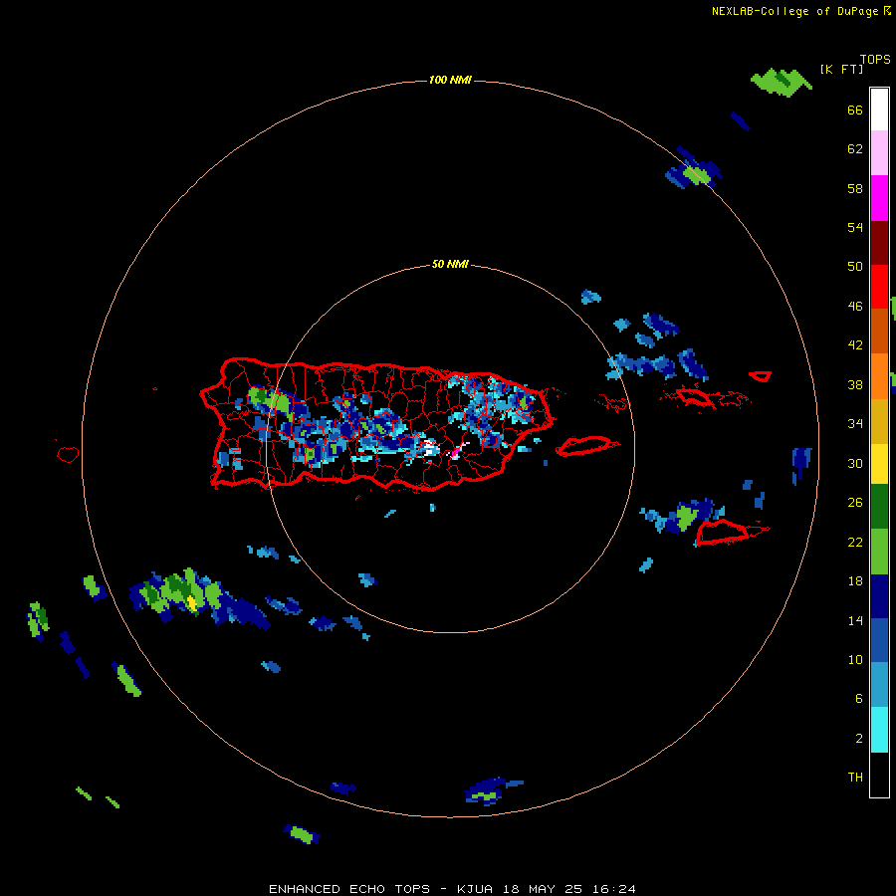
Task: Click the green echo cell on the 100 NMI ring northeast
Action: pos(697,175)
